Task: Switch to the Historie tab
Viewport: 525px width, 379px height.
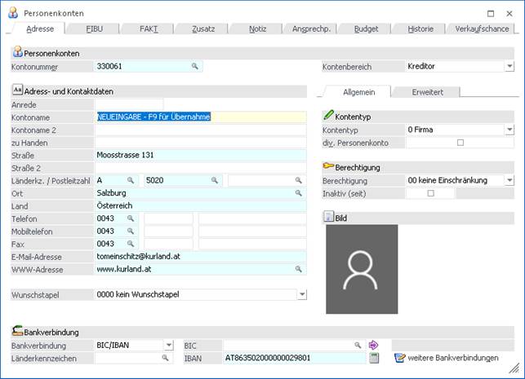Action: [420, 29]
